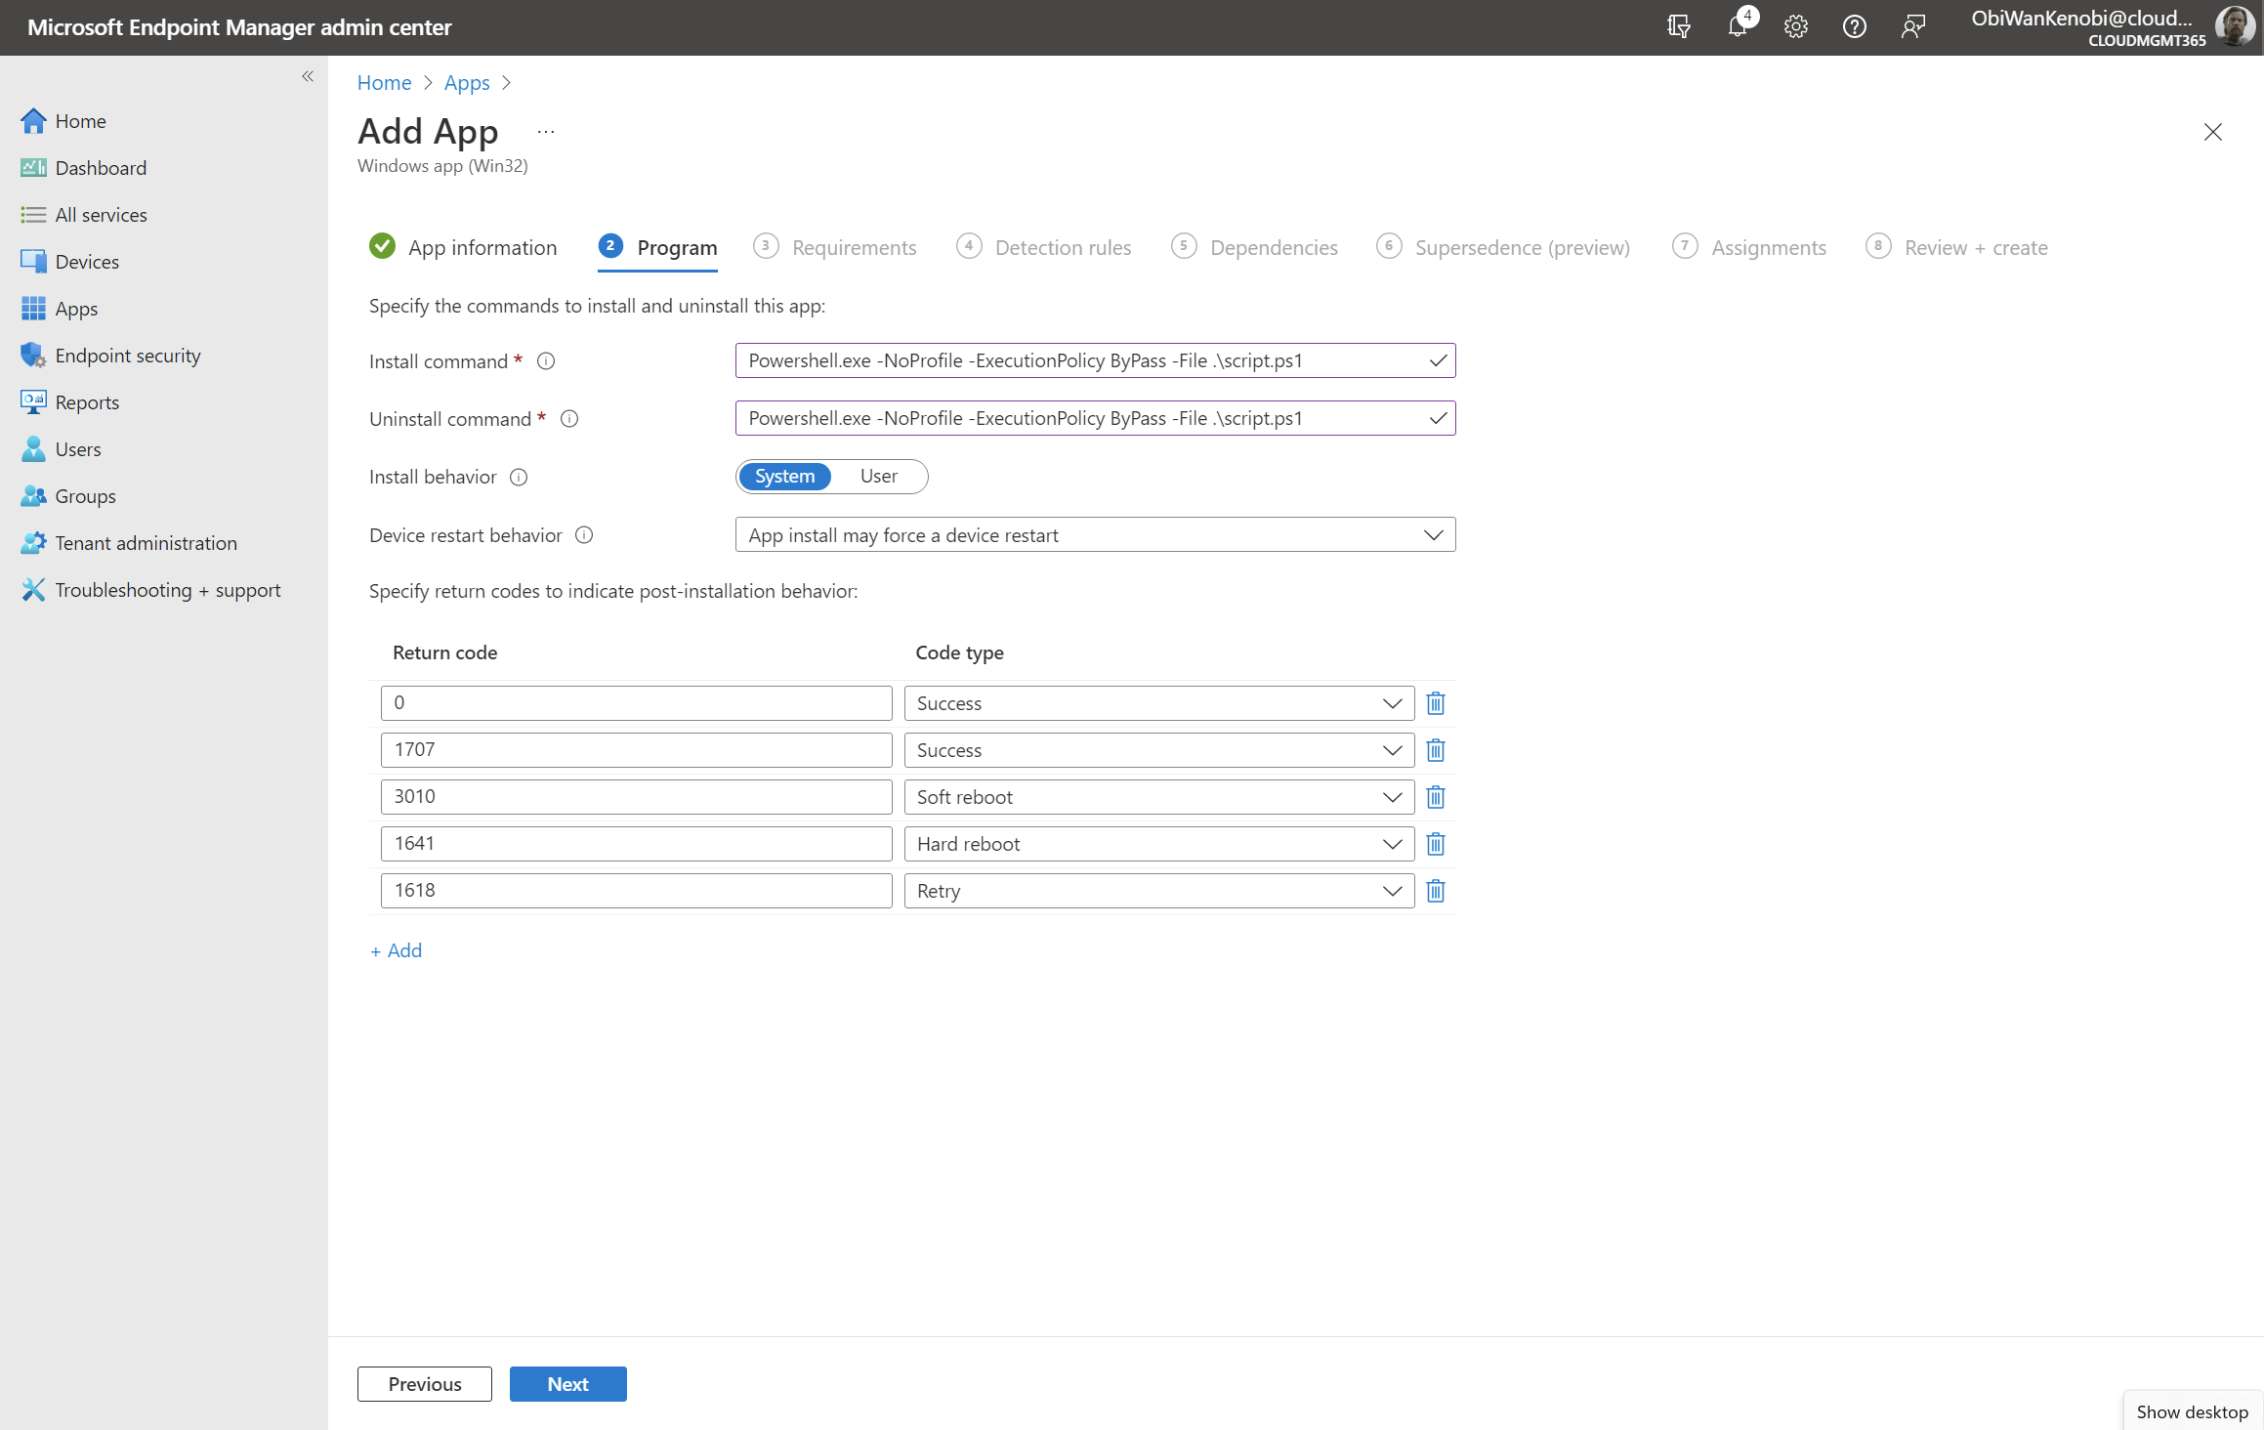The width and height of the screenshot is (2264, 1430).
Task: Click + Add return code link
Action: [396, 950]
